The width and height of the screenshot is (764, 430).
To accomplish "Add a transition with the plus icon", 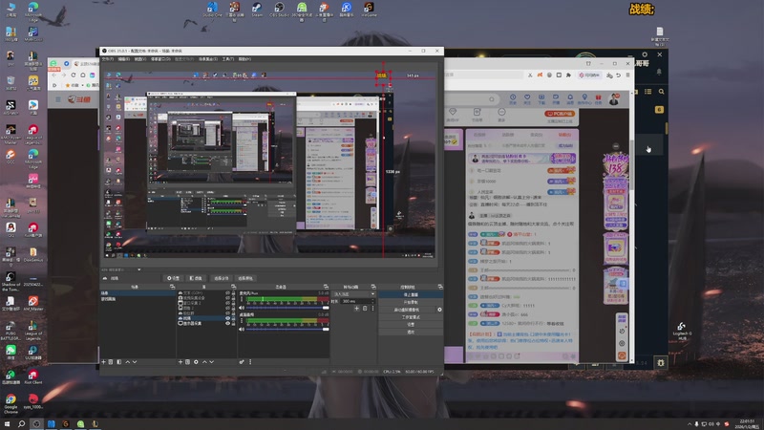I will [x=356, y=308].
